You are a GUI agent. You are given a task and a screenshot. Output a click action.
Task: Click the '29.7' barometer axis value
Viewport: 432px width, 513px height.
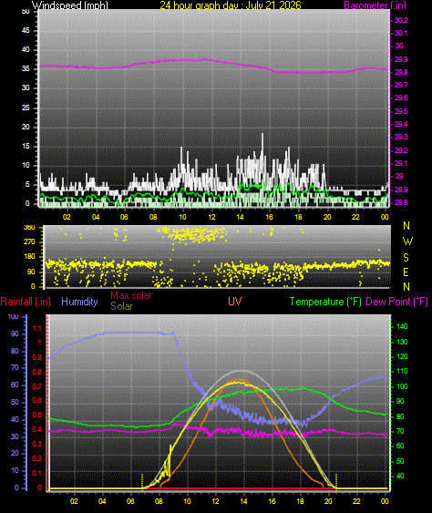[x=401, y=85]
